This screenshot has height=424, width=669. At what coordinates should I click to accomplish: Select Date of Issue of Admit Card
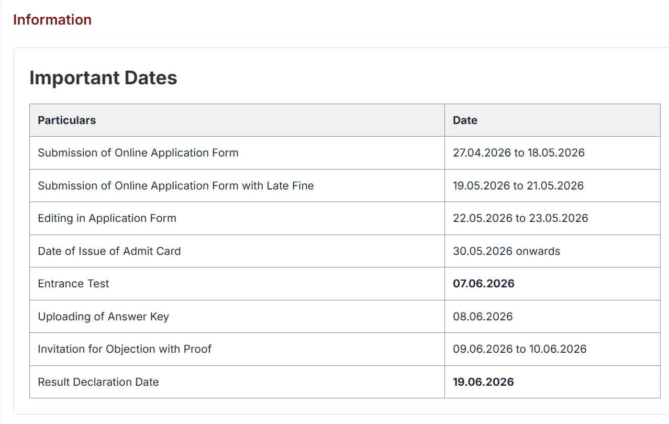click(109, 251)
